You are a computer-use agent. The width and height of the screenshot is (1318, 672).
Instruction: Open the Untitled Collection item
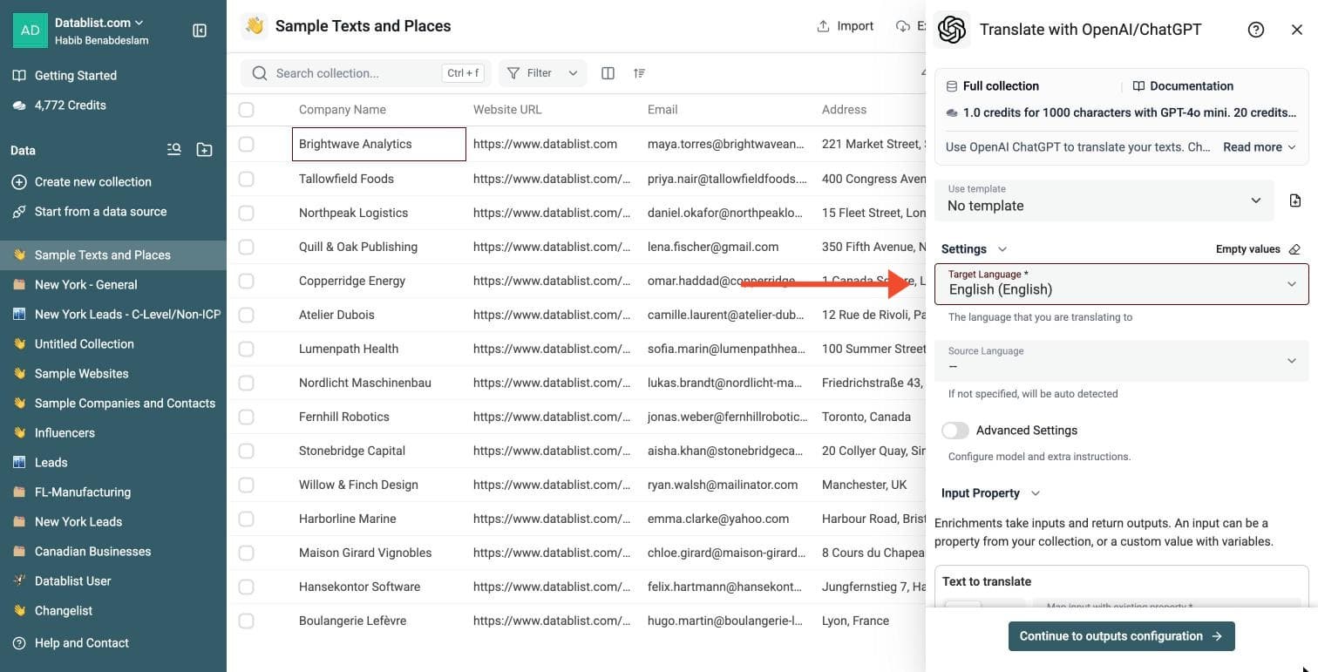tap(113, 344)
